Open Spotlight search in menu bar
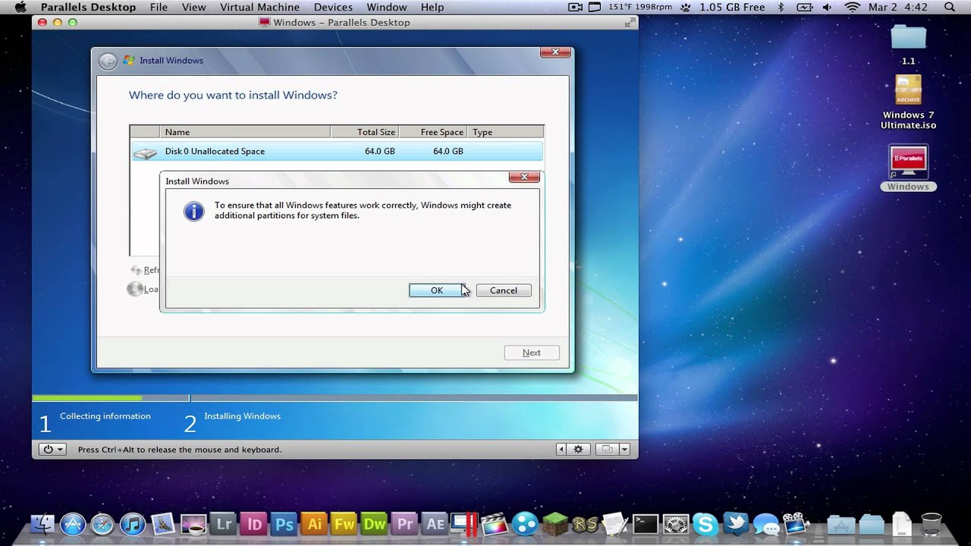The image size is (971, 546). coord(949,7)
